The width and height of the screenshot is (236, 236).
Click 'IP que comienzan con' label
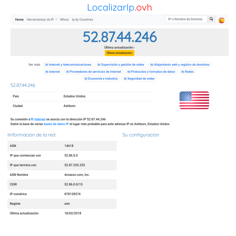(25, 155)
